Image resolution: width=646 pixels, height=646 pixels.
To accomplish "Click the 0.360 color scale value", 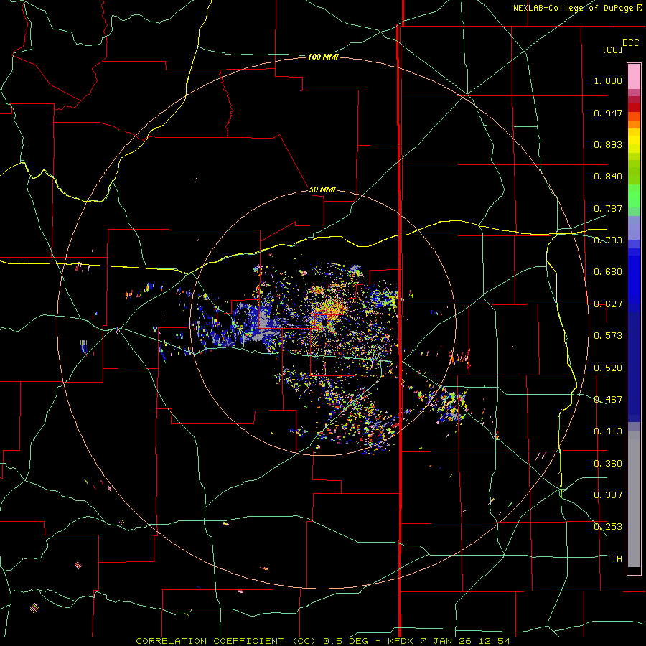I will (608, 464).
